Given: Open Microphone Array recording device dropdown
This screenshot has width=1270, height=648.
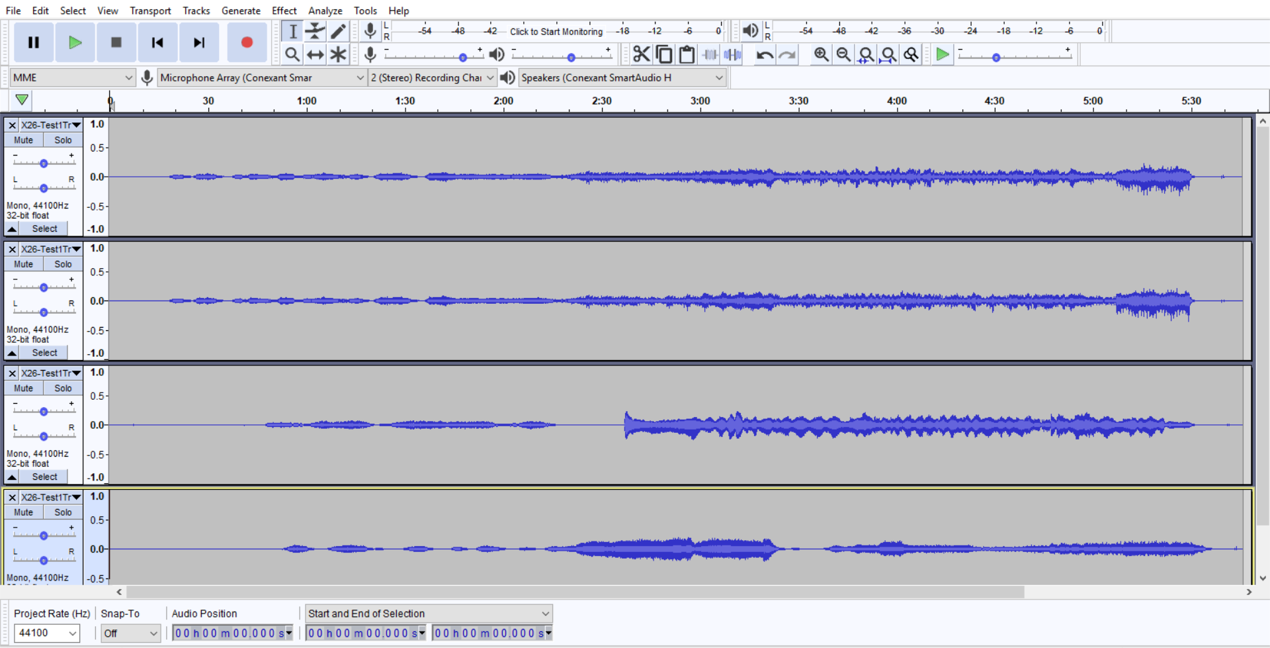Looking at the screenshot, I should pos(262,77).
